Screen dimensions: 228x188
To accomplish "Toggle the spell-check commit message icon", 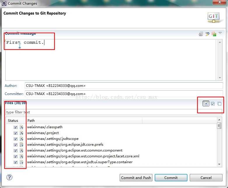I will (x=201, y=34).
